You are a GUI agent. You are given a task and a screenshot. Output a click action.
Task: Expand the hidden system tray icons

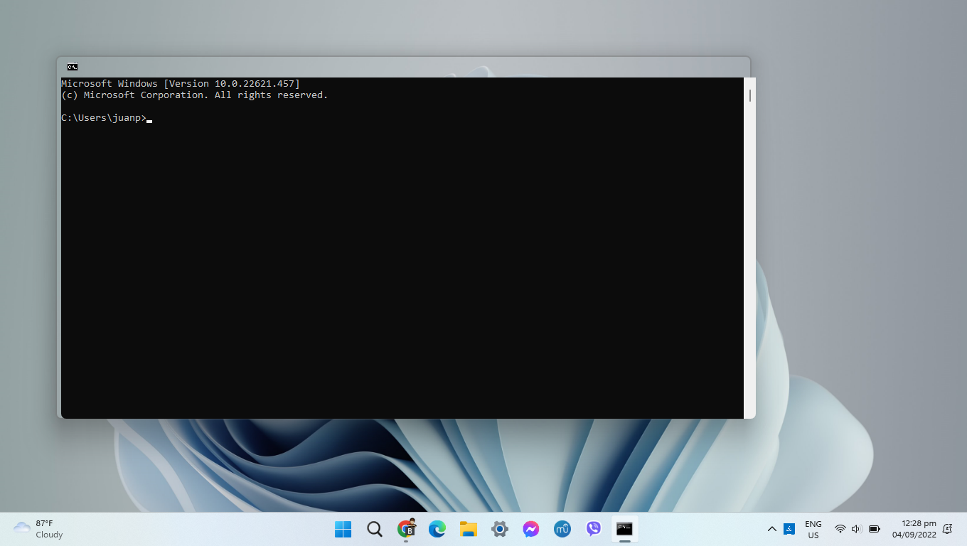[x=771, y=529]
